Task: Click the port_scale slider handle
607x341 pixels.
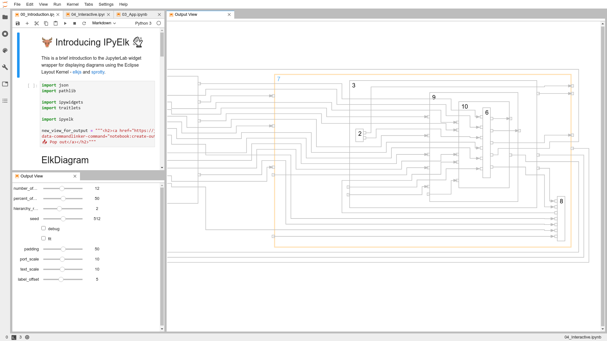Action: point(62,259)
